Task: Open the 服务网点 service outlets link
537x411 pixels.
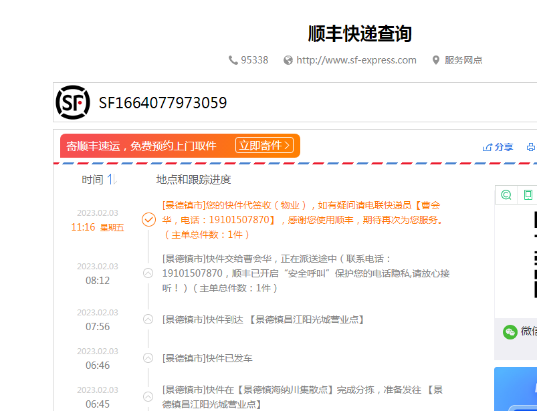Action: coord(463,60)
